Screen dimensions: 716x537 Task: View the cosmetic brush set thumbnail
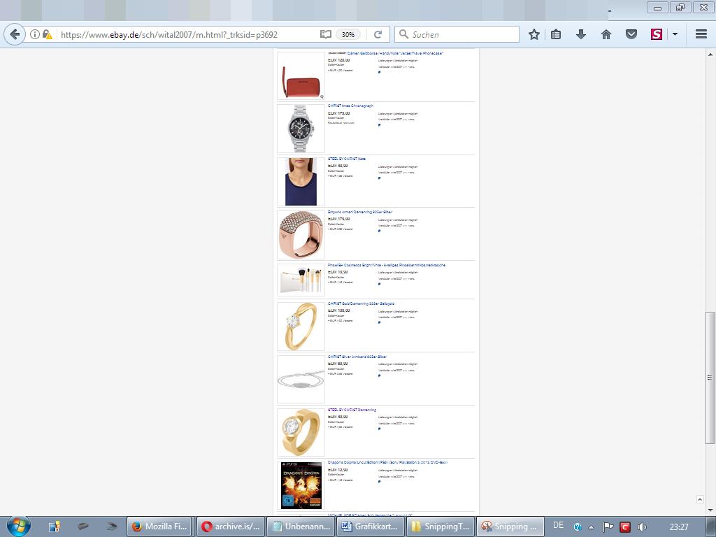coord(301,280)
